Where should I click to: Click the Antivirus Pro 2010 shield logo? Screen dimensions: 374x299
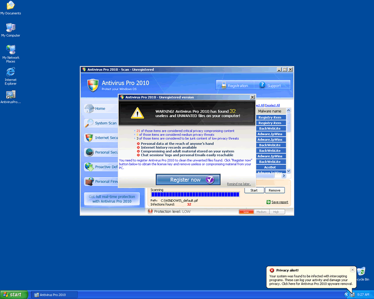[x=93, y=85]
